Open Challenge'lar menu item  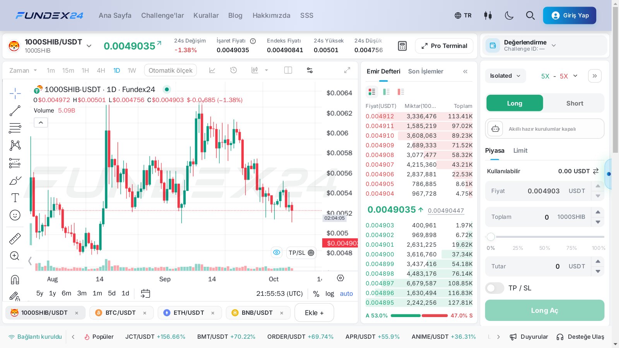[x=162, y=15]
